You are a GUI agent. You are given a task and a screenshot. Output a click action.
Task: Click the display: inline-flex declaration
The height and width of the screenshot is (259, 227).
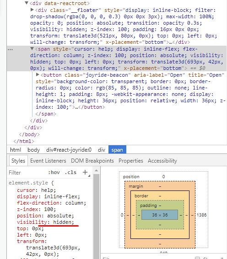click(49, 196)
